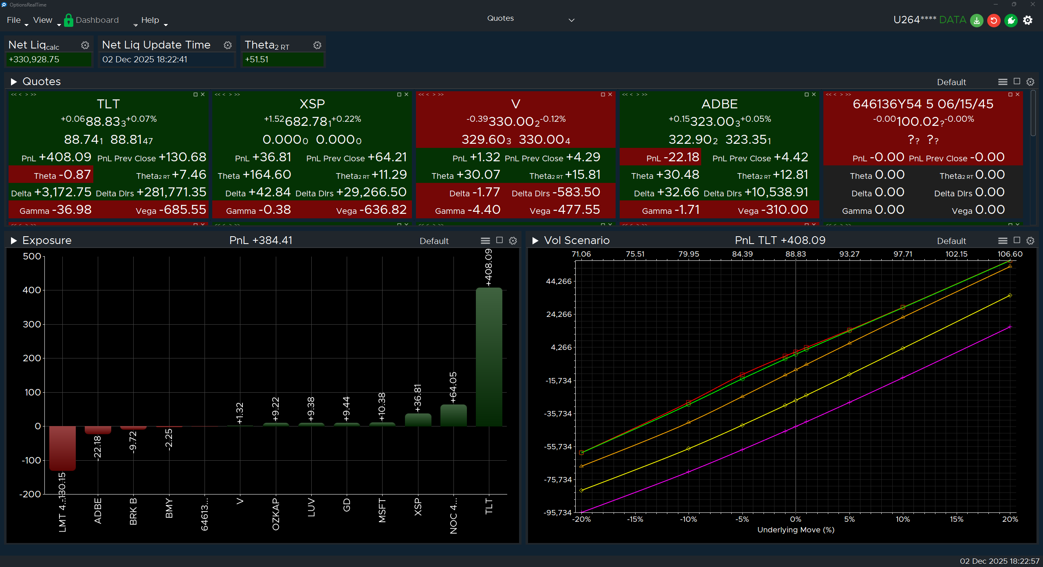This screenshot has height=567, width=1043.
Task: Click Default layout label in Vol Scenario panel
Action: (951, 241)
